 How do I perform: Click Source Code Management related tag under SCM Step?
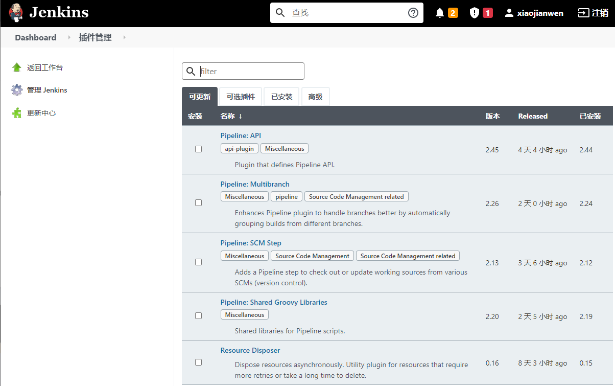pos(408,256)
